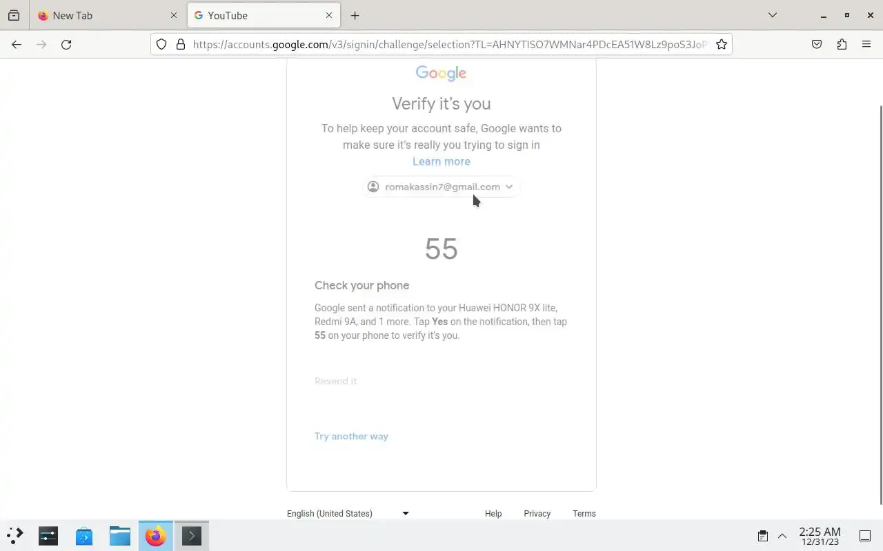Launch the software store taskbar icon

(x=84, y=535)
